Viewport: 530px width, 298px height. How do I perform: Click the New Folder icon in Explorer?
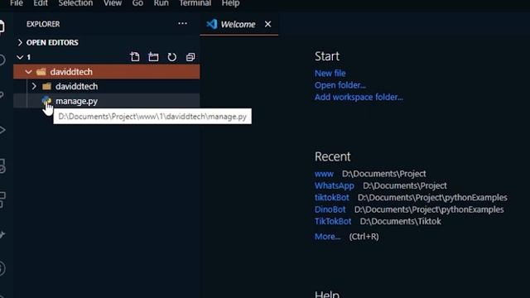tap(153, 57)
